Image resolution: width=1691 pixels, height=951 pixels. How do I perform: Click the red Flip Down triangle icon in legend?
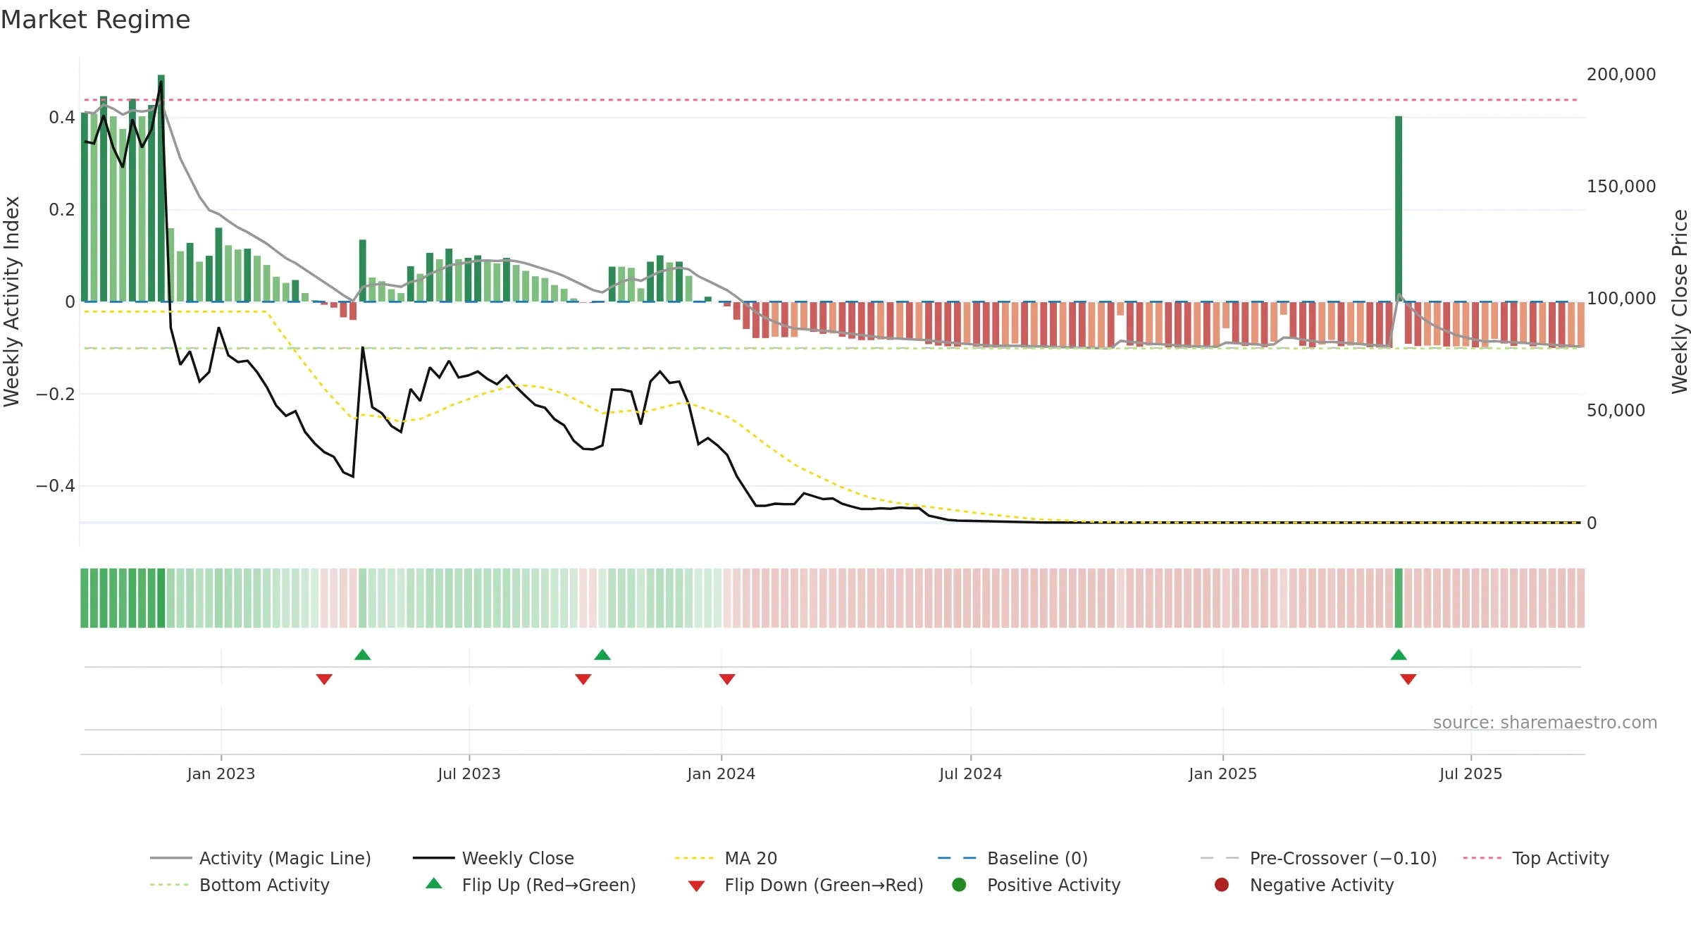696,886
